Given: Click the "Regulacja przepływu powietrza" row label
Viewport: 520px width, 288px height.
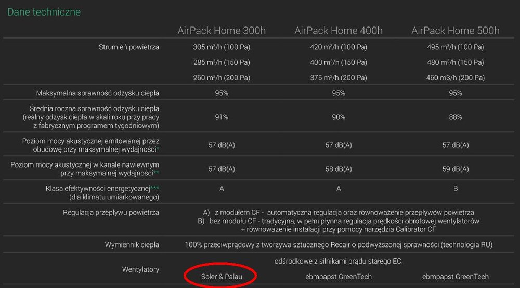Looking at the screenshot, I should 111,213.
